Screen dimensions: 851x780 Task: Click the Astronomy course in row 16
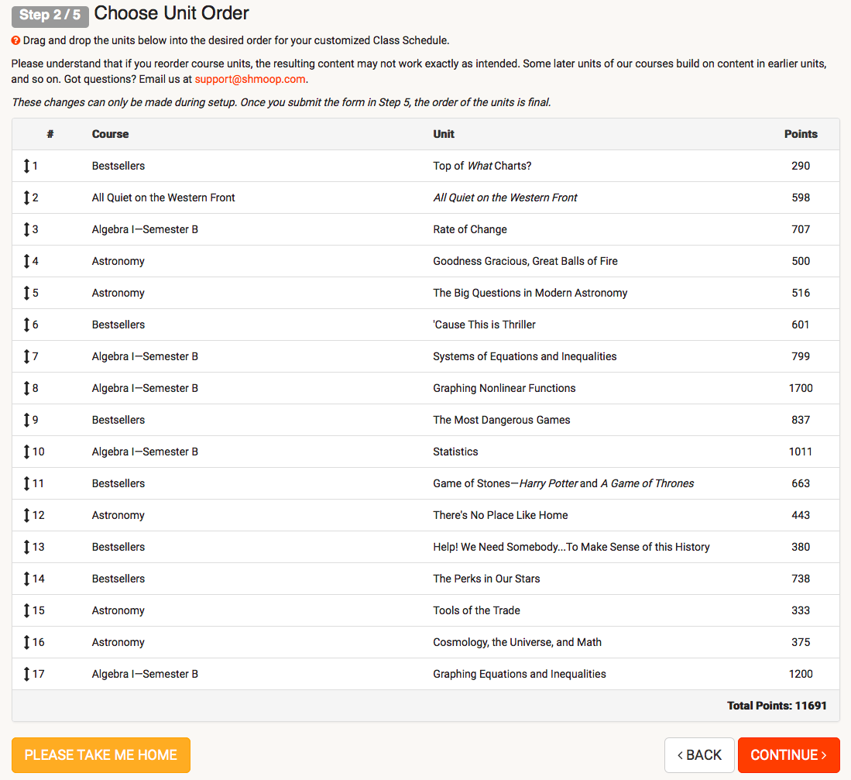(118, 642)
